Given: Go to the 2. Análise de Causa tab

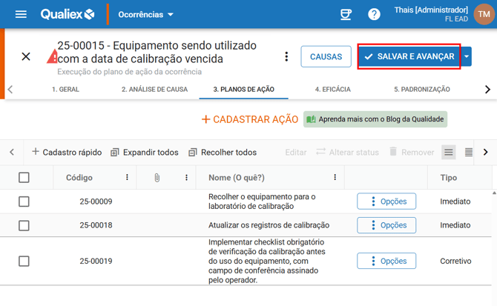Looking at the screenshot, I should [x=154, y=89].
